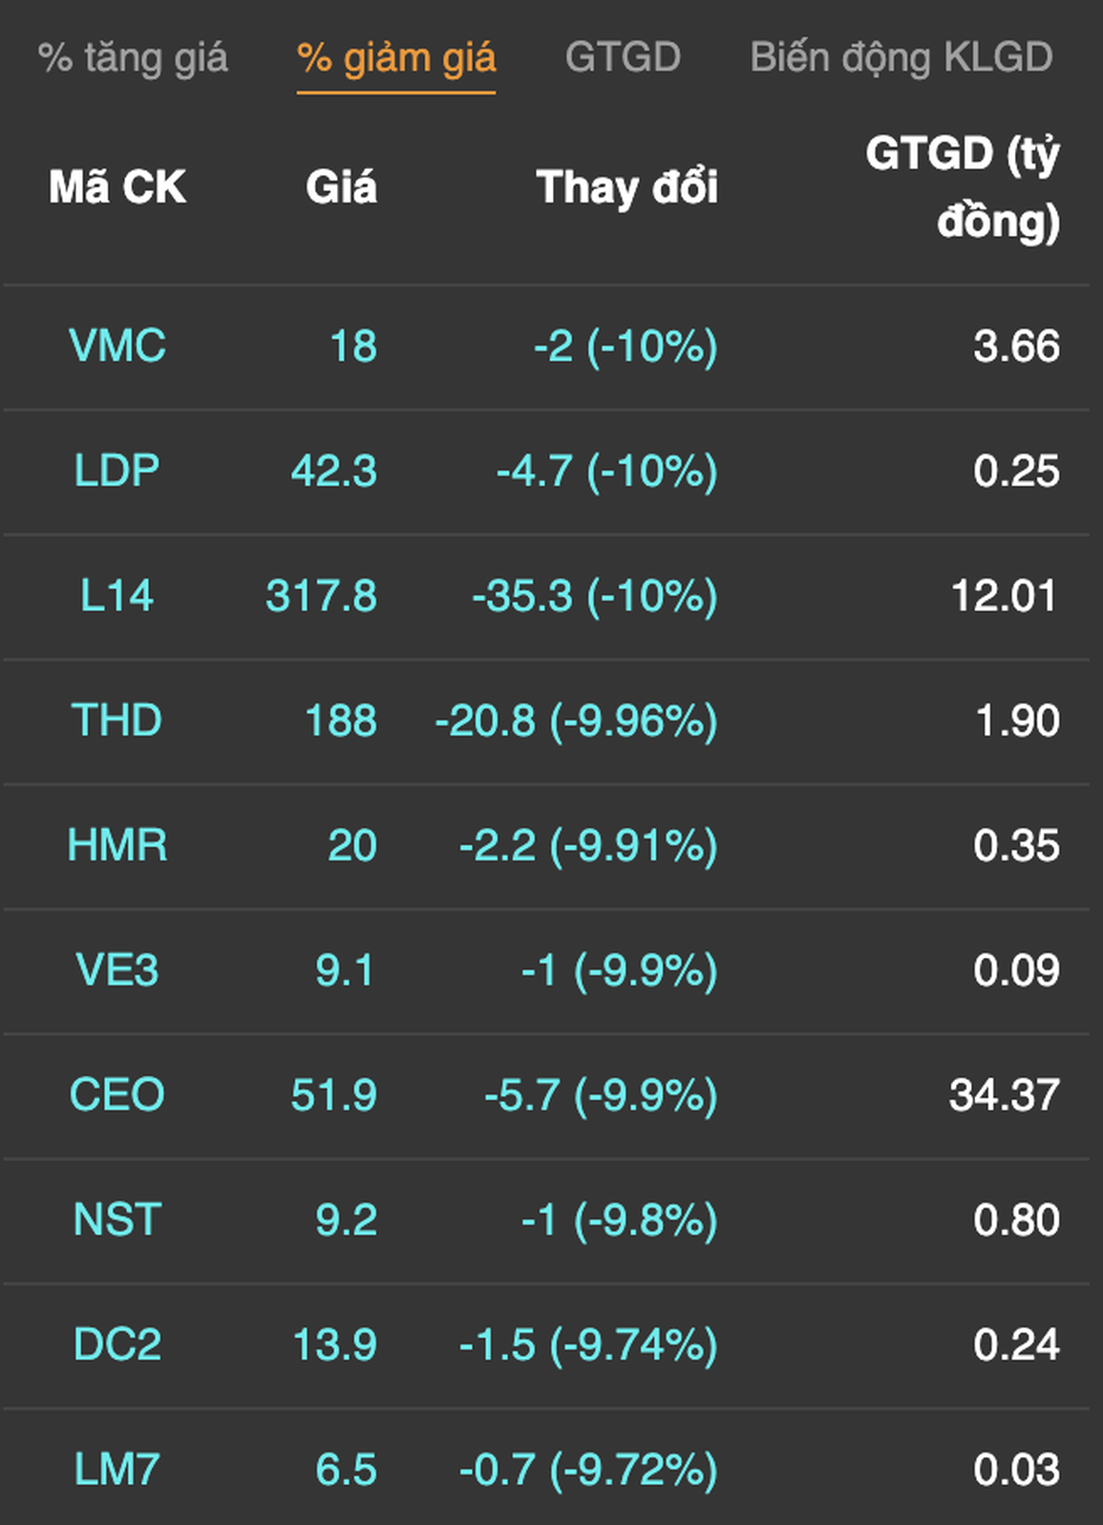Viewport: 1103px width, 1525px height.
Task: Click the CEO trading value 34.37
Action: tap(1005, 1095)
